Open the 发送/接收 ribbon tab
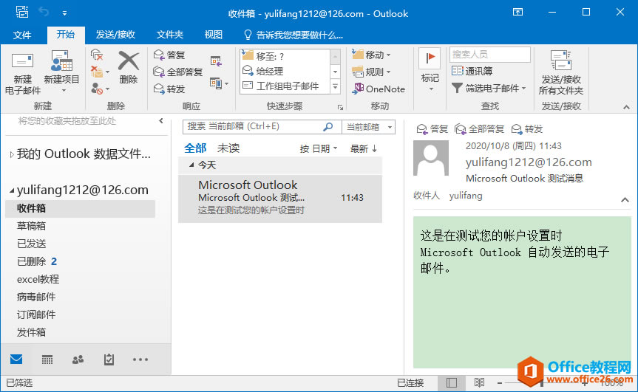This screenshot has height=392, width=638. (x=115, y=35)
